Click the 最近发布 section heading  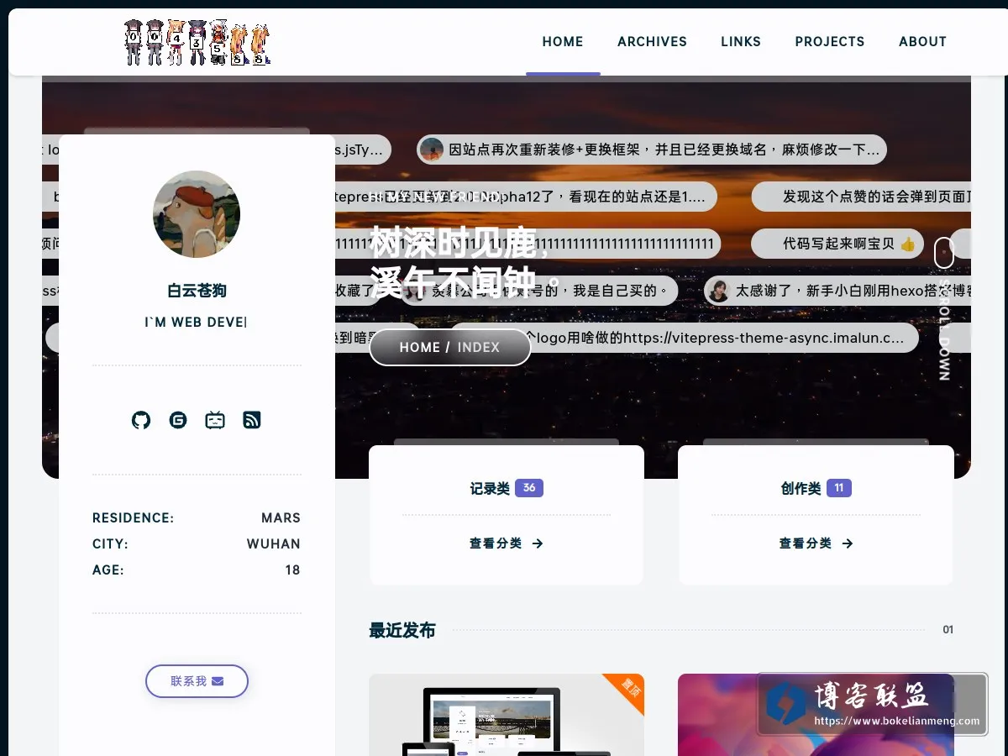point(402,630)
